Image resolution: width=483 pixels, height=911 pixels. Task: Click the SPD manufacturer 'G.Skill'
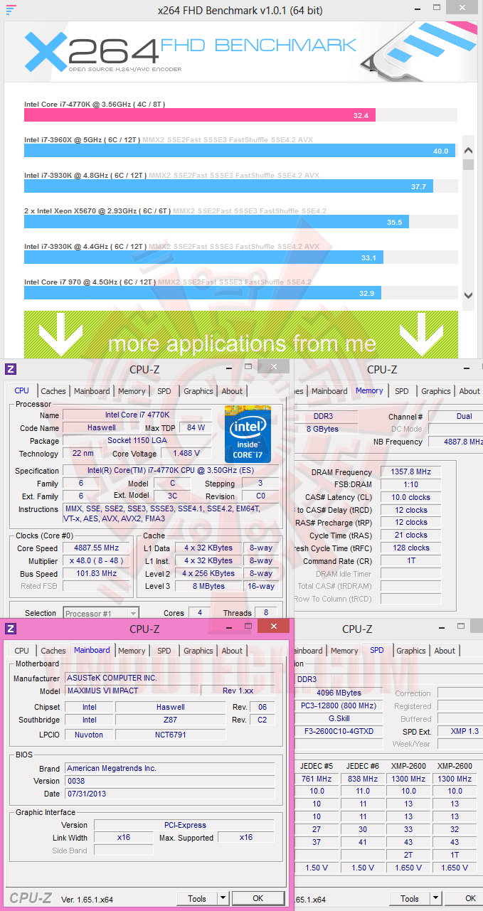pos(339,718)
